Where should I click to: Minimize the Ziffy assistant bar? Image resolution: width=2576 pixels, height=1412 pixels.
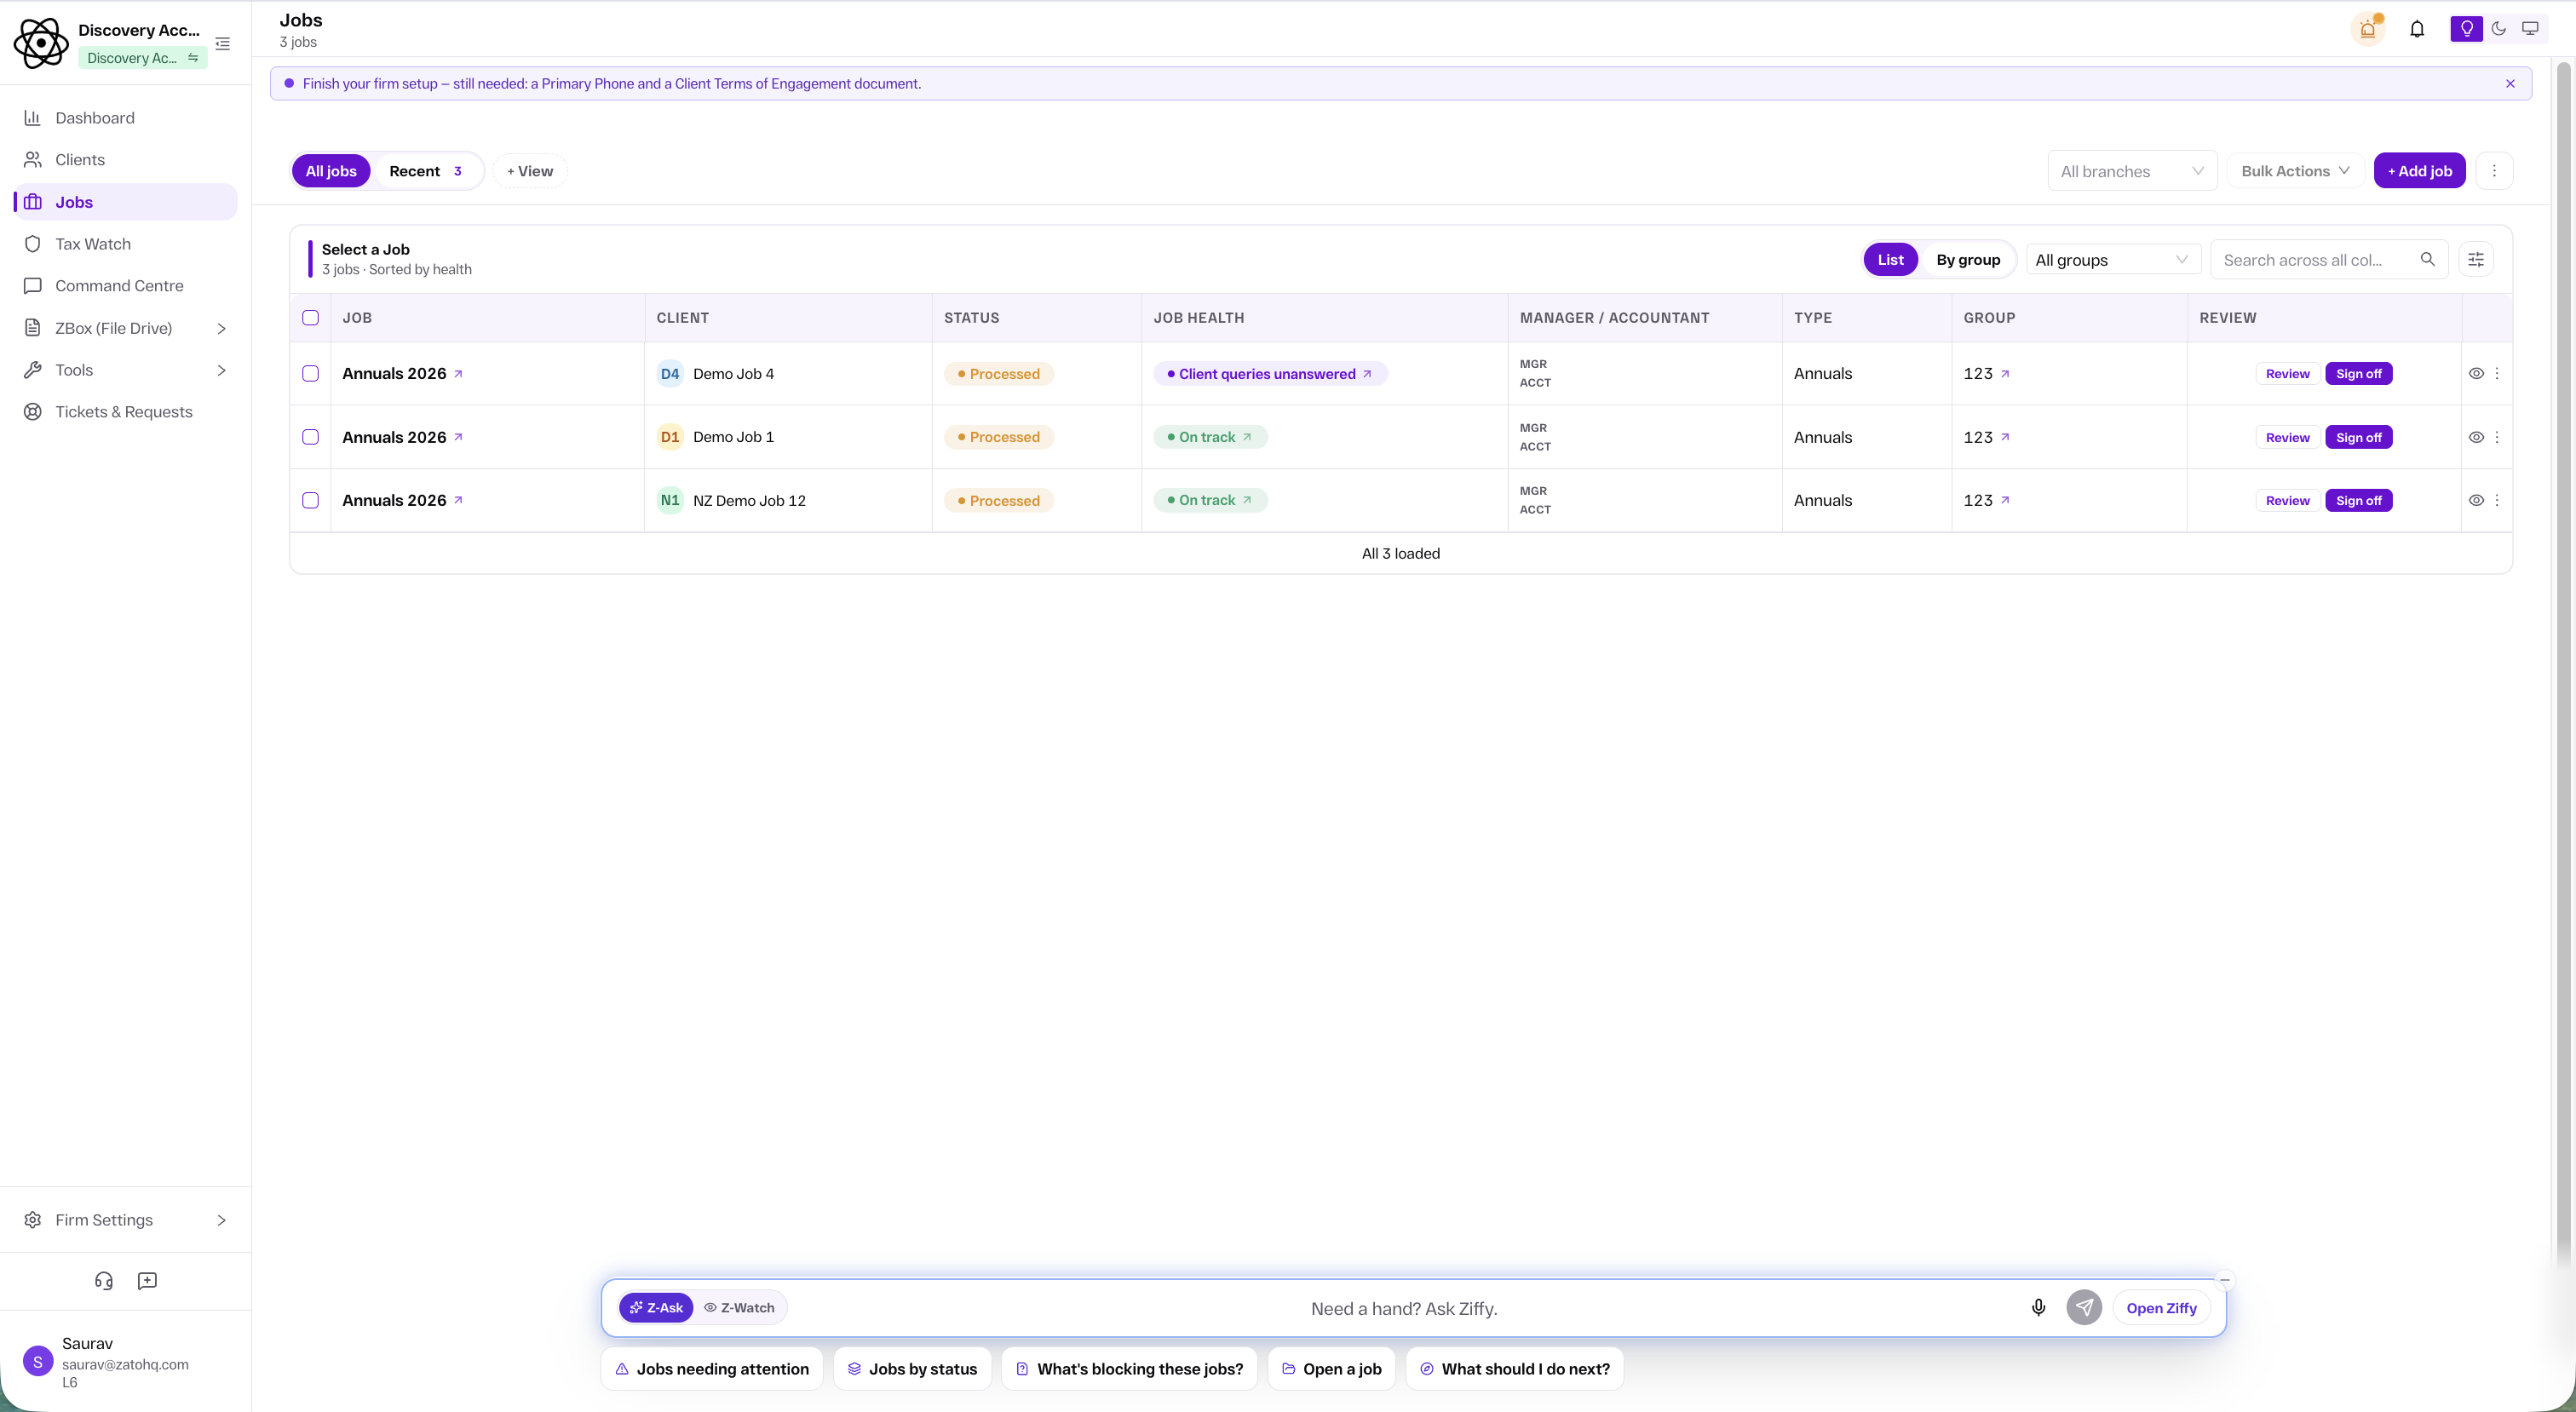click(2224, 1280)
